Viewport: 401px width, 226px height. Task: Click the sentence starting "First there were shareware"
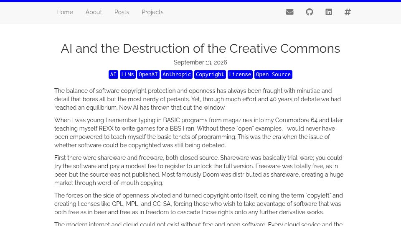pyautogui.click(x=136, y=158)
